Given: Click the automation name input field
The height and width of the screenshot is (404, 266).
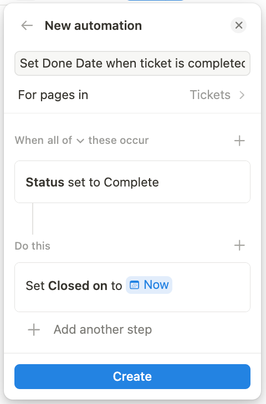Looking at the screenshot, I should (132, 64).
